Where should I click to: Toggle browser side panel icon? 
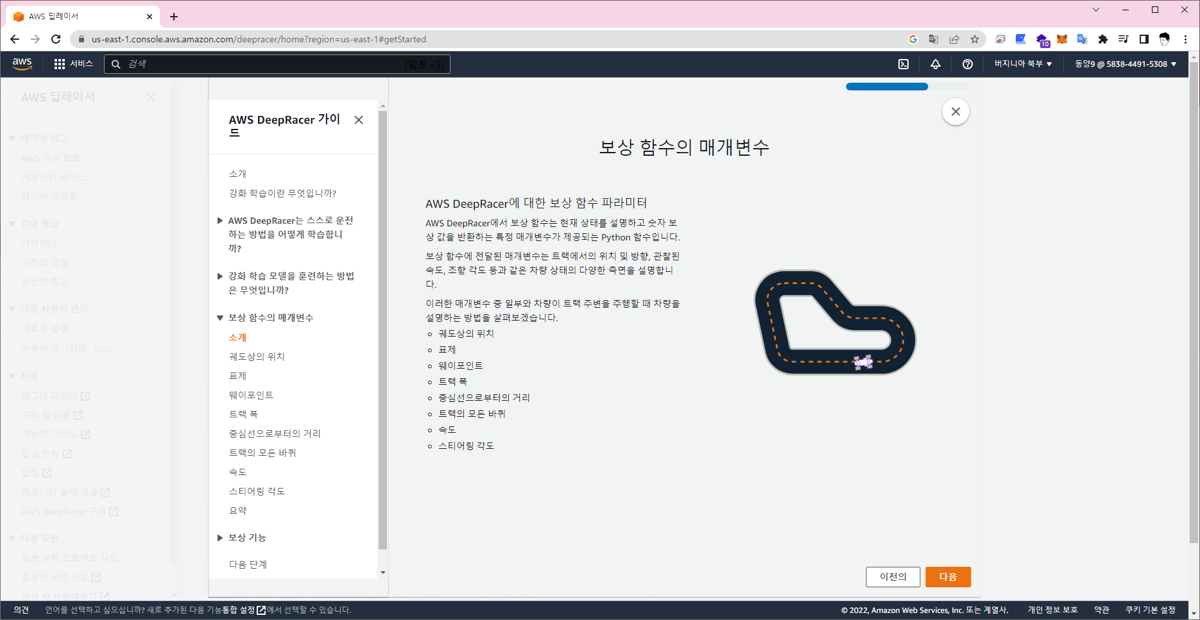coord(1144,39)
